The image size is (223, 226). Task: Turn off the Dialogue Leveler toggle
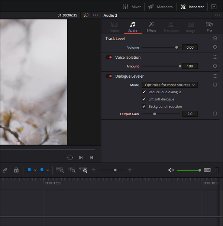[109, 76]
